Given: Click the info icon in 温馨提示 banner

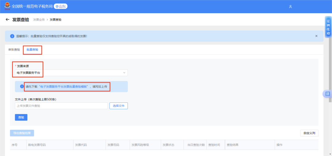Looking at the screenshot, I should (x=12, y=36).
